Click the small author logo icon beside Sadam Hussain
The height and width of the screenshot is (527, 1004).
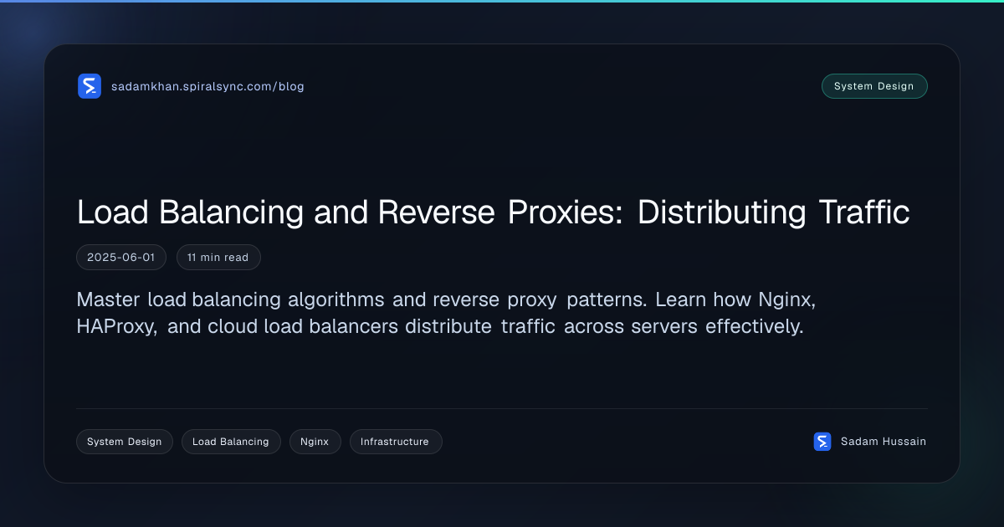822,442
